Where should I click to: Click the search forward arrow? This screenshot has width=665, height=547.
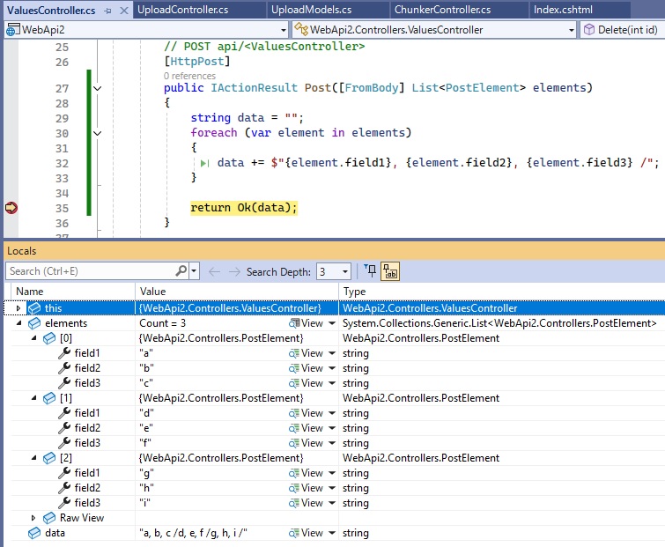coord(234,271)
